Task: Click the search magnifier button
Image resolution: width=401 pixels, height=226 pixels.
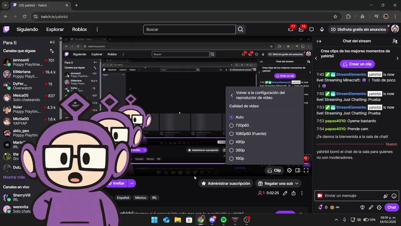Action: pos(240,30)
